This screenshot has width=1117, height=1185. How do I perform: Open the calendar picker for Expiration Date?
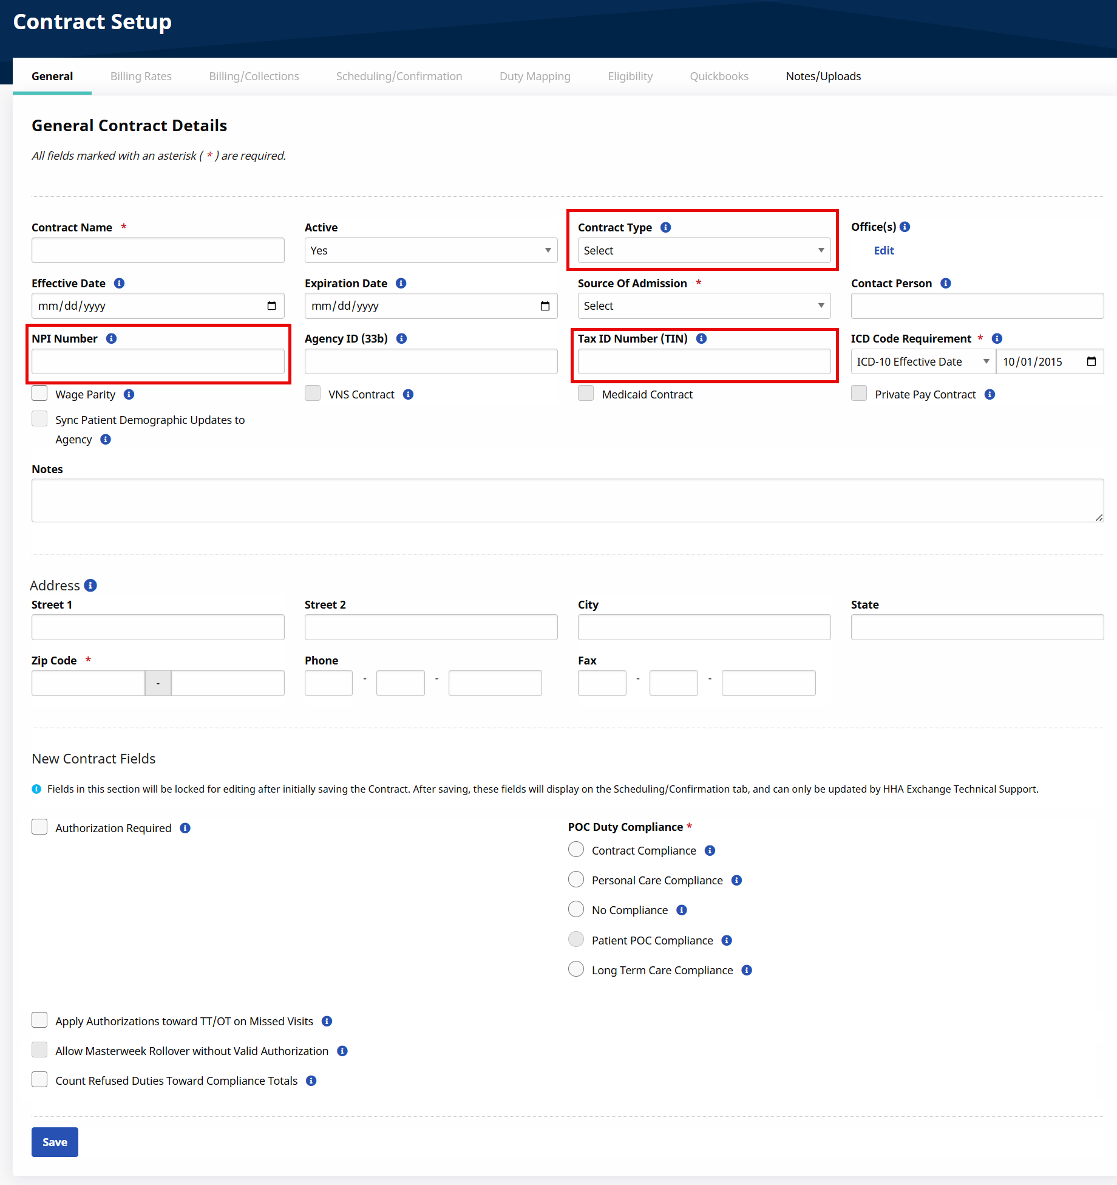545,306
